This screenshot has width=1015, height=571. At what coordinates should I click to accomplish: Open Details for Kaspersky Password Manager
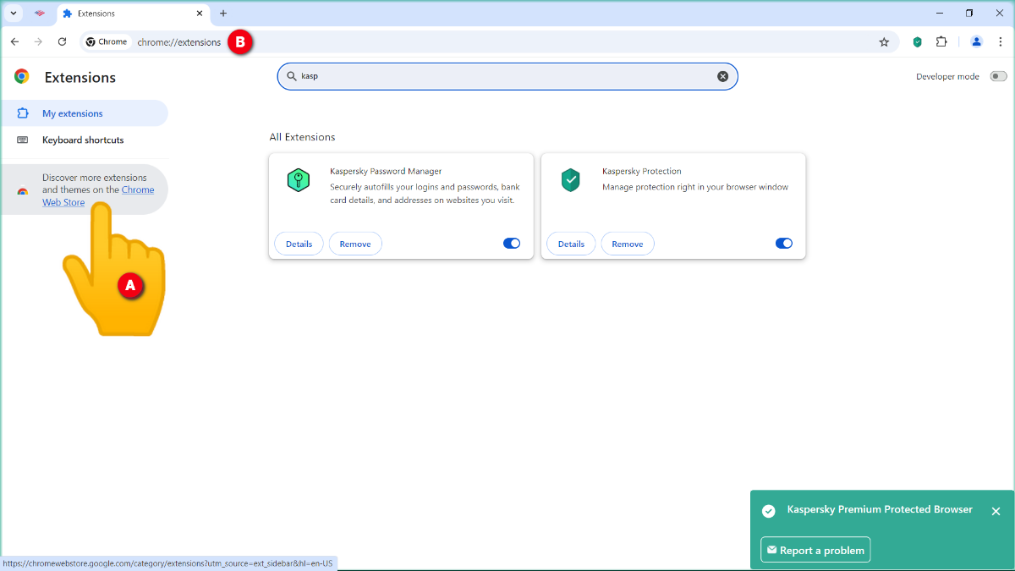299,244
